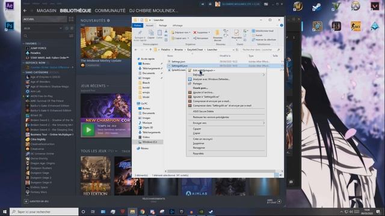Launch GTA V desktop shortcut
Screen dimensions: 385x216
click(x=336, y=7)
